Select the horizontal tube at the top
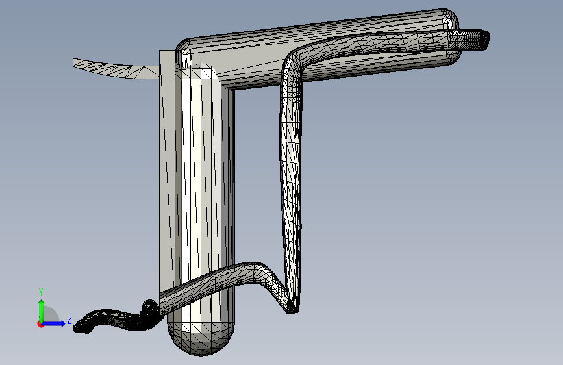The height and width of the screenshot is (365, 563). click(x=316, y=50)
